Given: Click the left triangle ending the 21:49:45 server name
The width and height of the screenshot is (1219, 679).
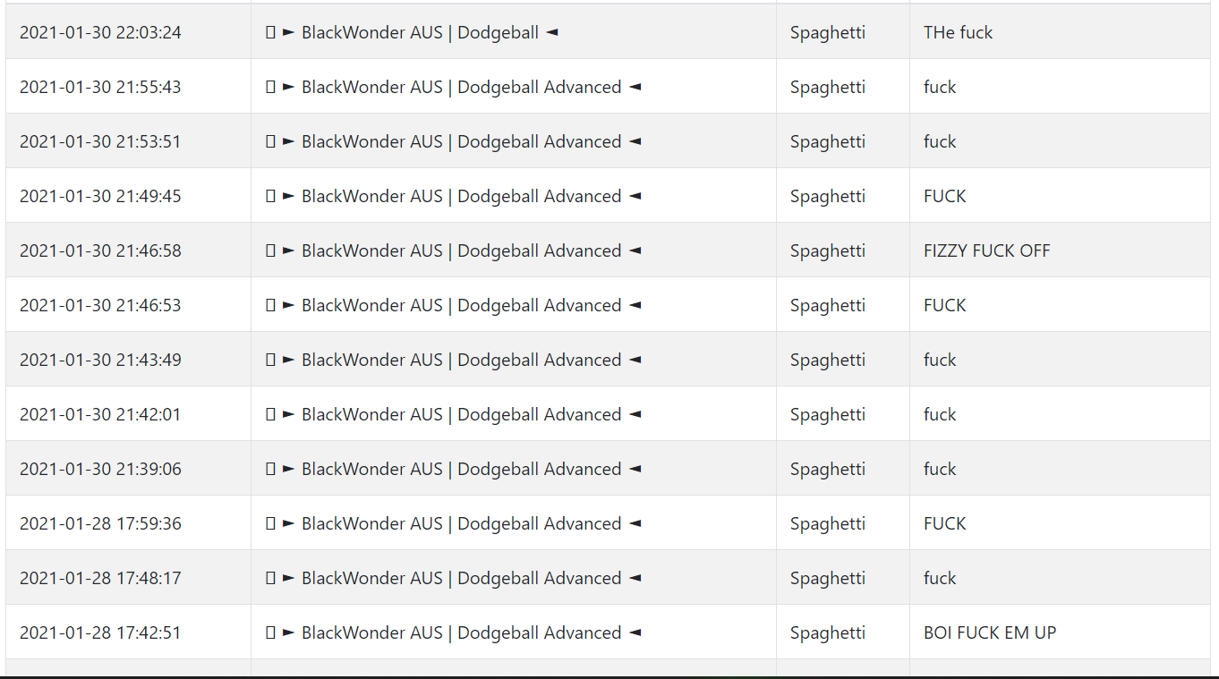Looking at the screenshot, I should (x=635, y=196).
